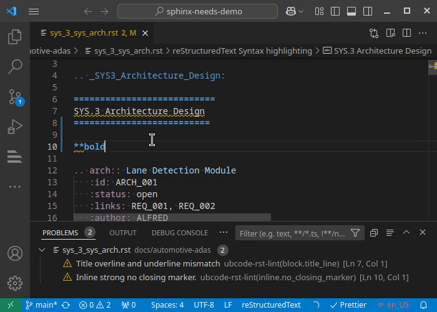Maximize the panel size with chevron up
The image size is (437, 312).
click(x=406, y=233)
